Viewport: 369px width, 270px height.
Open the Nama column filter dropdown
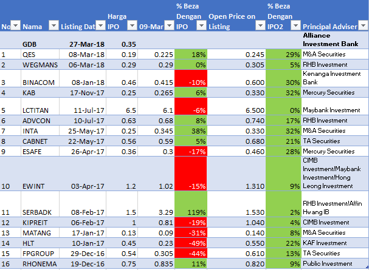(53, 25)
